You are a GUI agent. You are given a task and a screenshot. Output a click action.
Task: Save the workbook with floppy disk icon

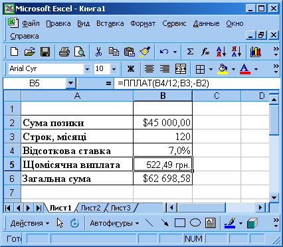point(45,52)
